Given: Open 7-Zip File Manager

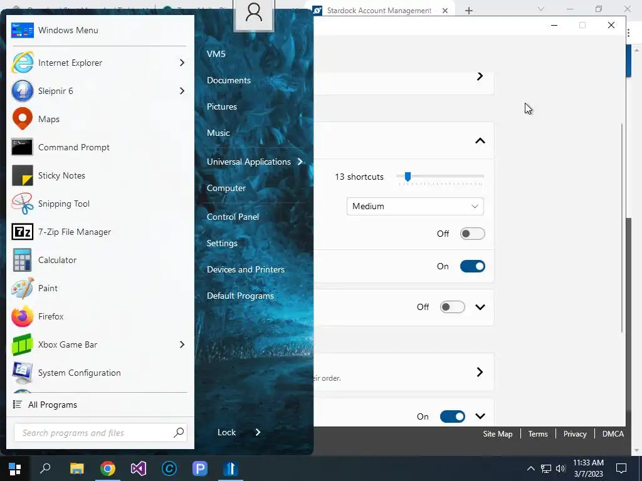Looking at the screenshot, I should point(98,232).
